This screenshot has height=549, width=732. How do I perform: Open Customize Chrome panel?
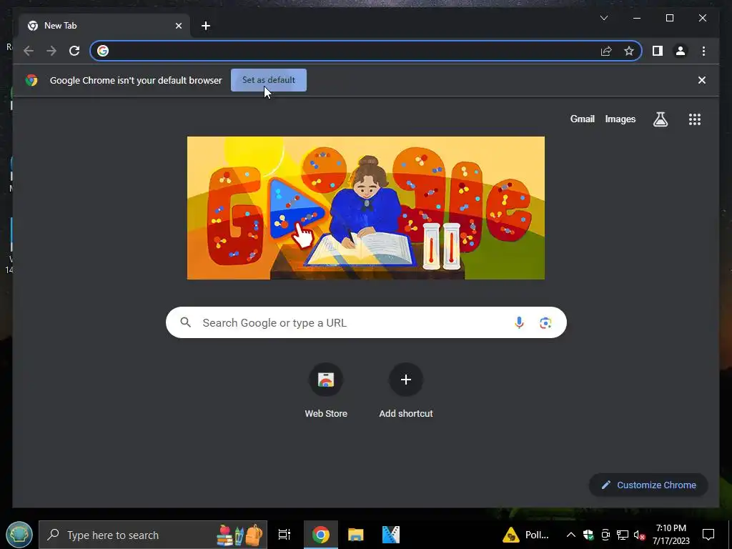tap(648, 485)
